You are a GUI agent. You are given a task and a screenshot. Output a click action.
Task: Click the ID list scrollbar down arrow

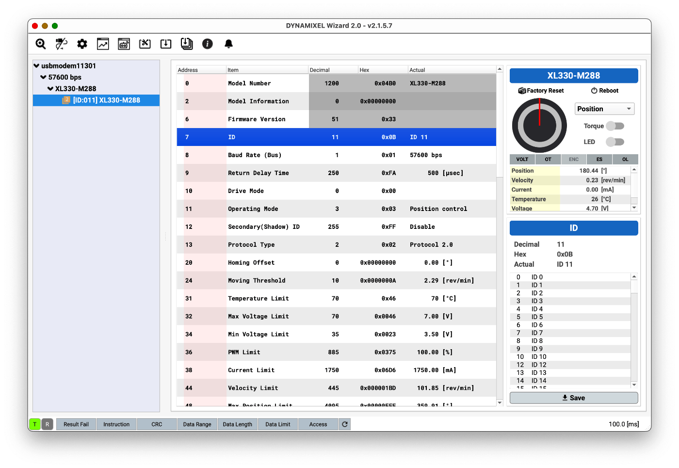click(634, 385)
